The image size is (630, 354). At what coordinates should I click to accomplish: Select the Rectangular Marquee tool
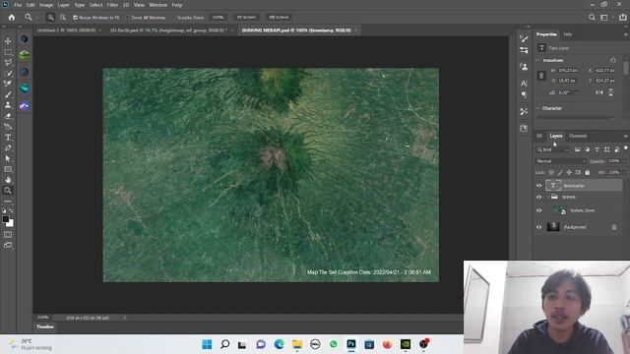click(x=8, y=52)
